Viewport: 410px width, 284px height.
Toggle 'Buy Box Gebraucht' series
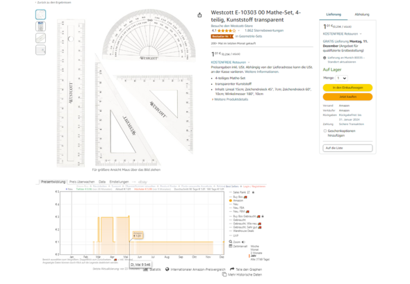[x=244, y=217]
